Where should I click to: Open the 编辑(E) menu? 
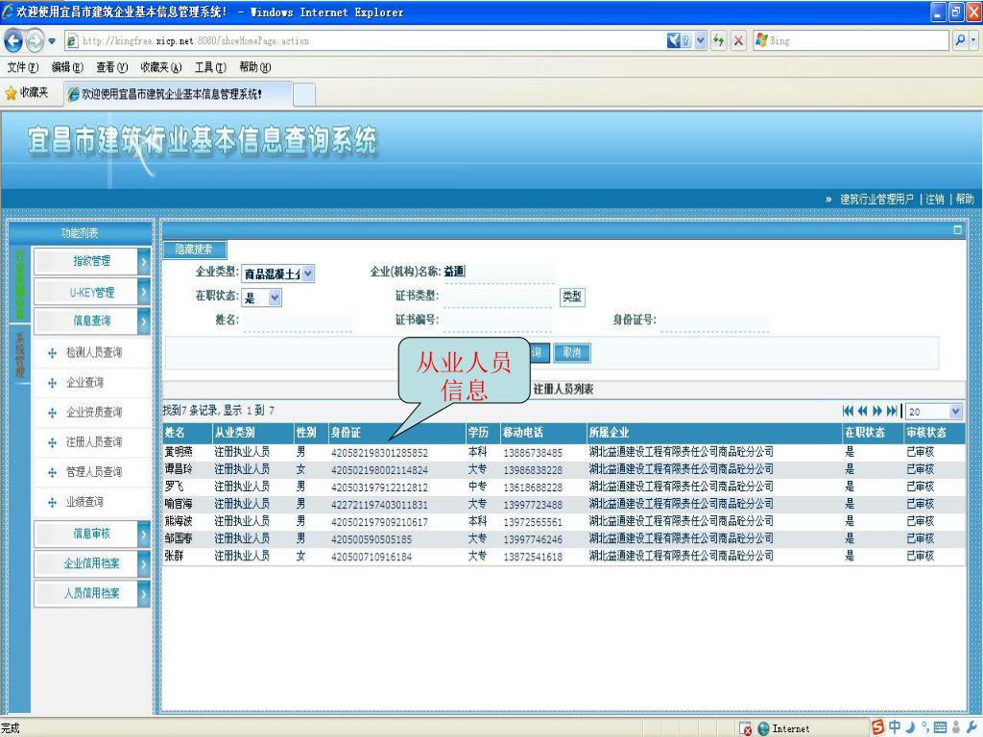(67, 67)
